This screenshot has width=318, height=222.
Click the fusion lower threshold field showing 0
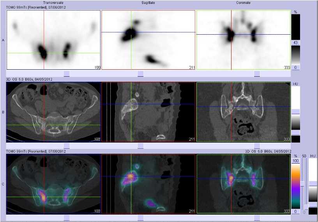(x=295, y=211)
